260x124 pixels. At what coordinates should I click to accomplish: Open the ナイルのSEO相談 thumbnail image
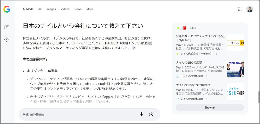click(235, 91)
